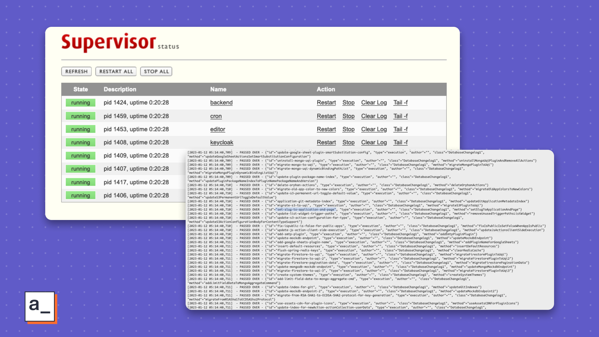Open the keycloak process link
Image resolution: width=599 pixels, height=337 pixels.
222,142
